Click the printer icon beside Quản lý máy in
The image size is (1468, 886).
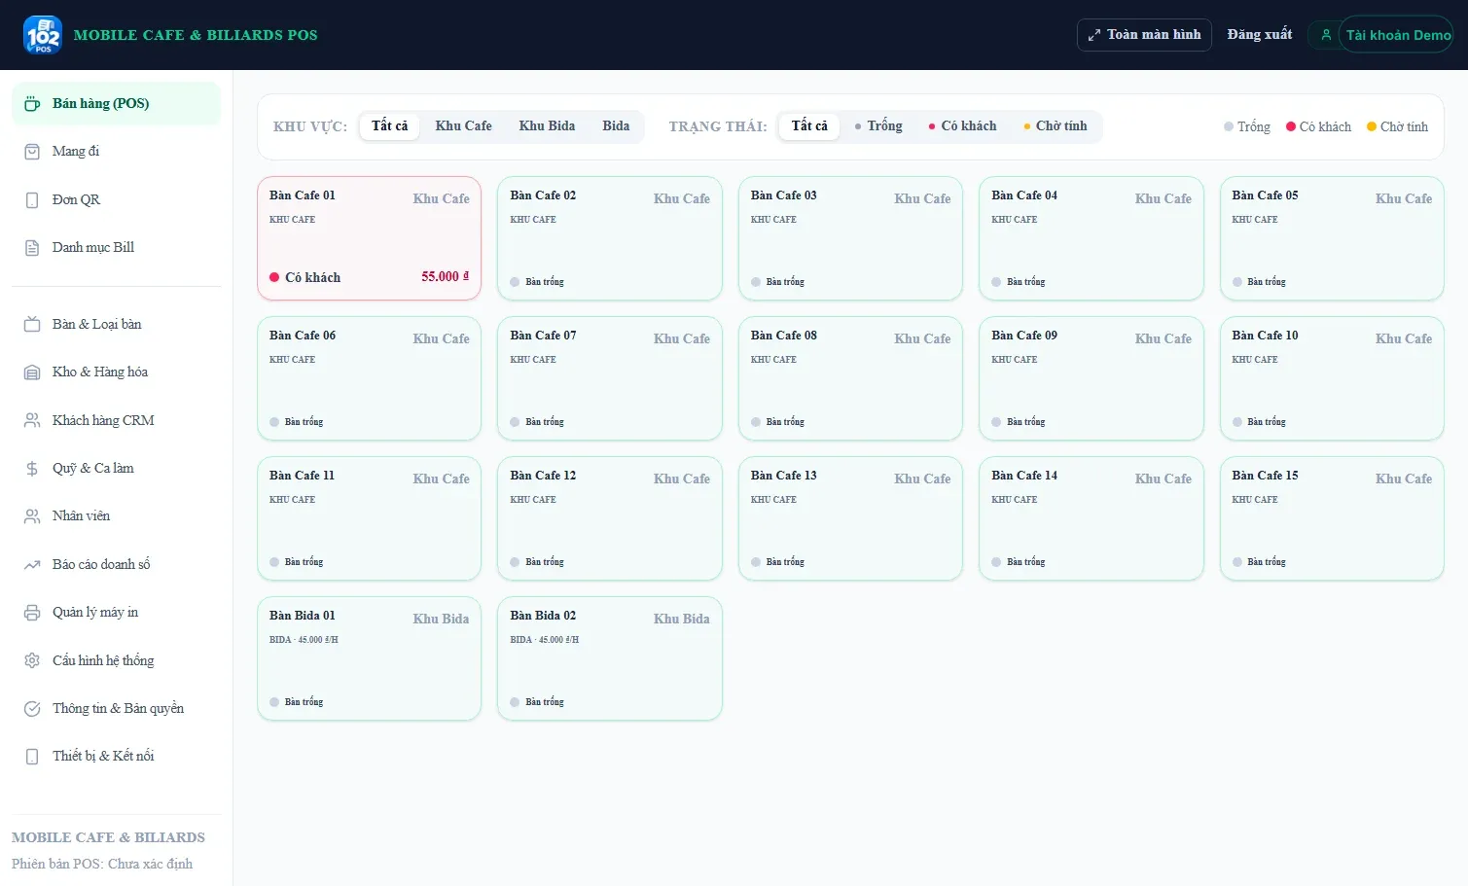(x=32, y=613)
